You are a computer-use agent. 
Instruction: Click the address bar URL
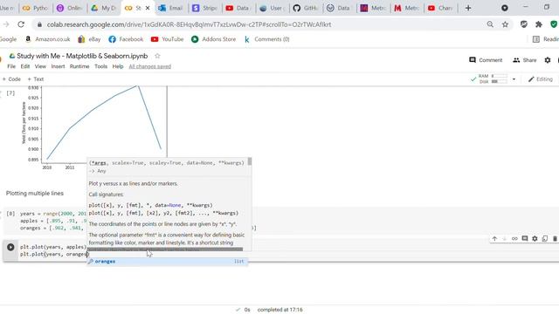click(x=189, y=24)
